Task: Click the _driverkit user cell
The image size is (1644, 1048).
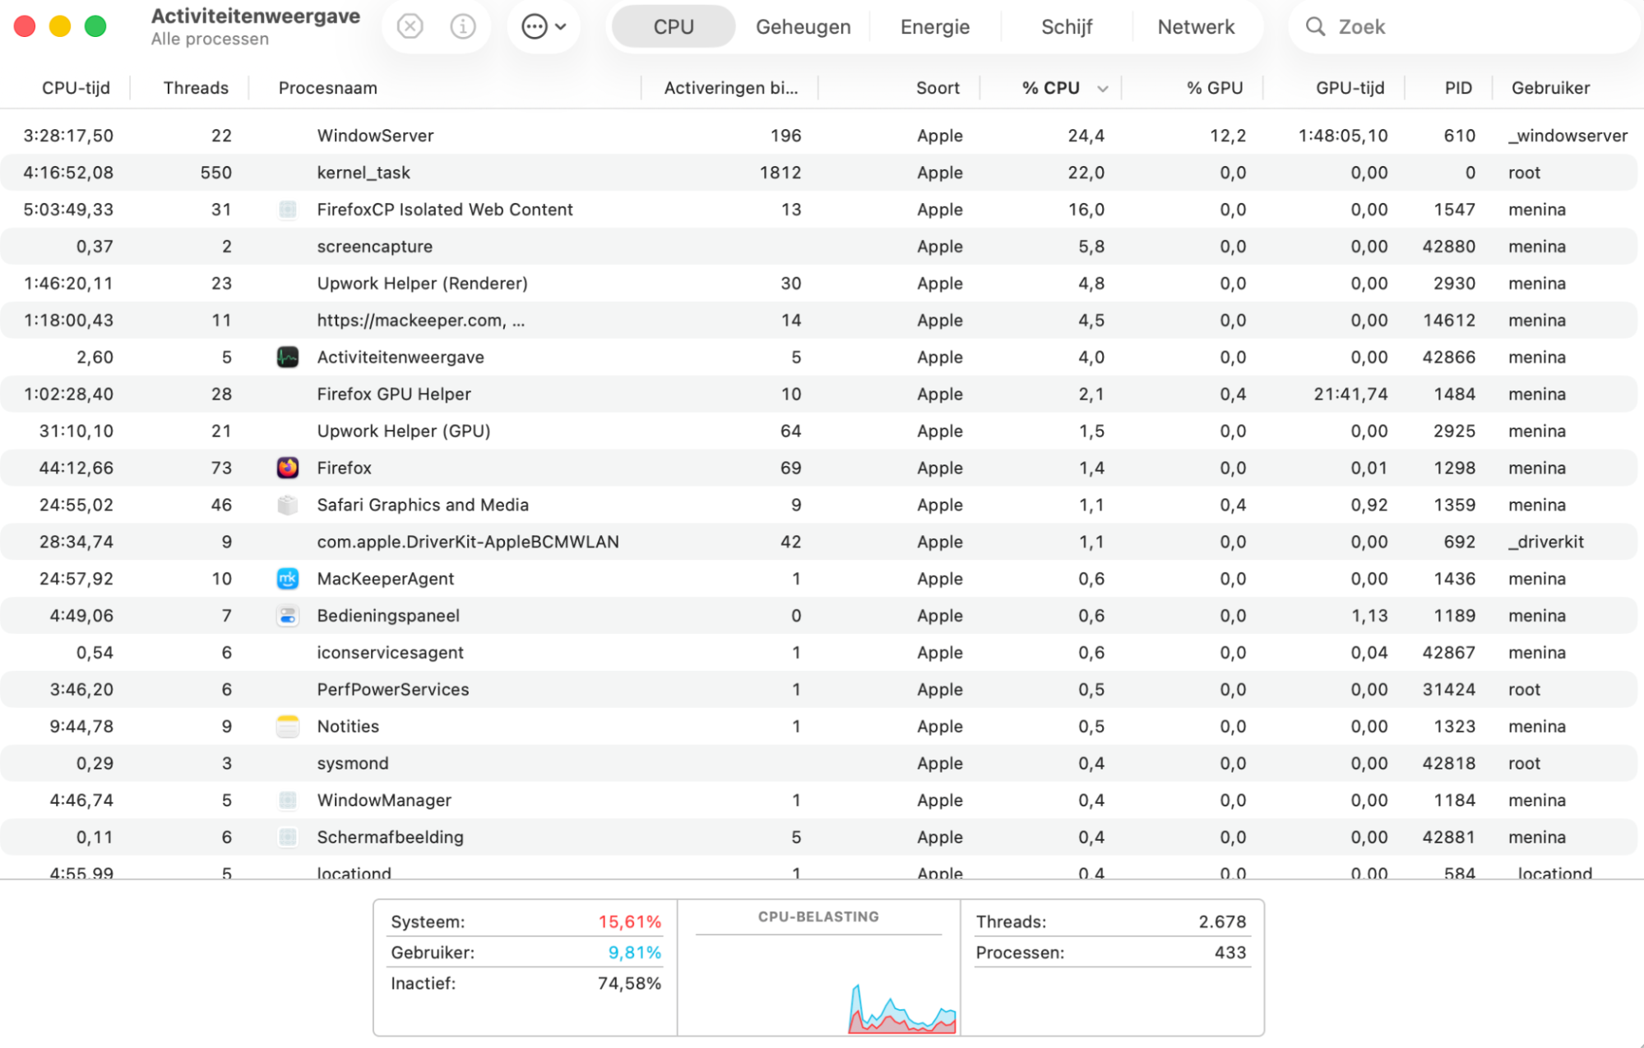Action: tap(1546, 542)
